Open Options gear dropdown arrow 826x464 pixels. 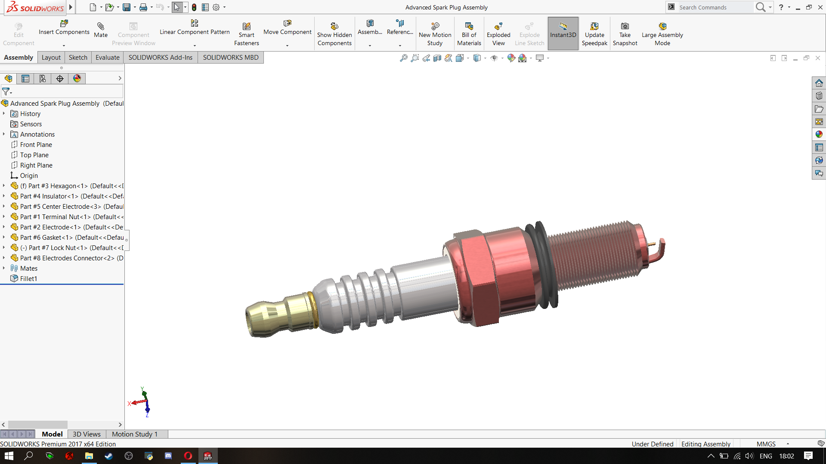click(x=224, y=7)
